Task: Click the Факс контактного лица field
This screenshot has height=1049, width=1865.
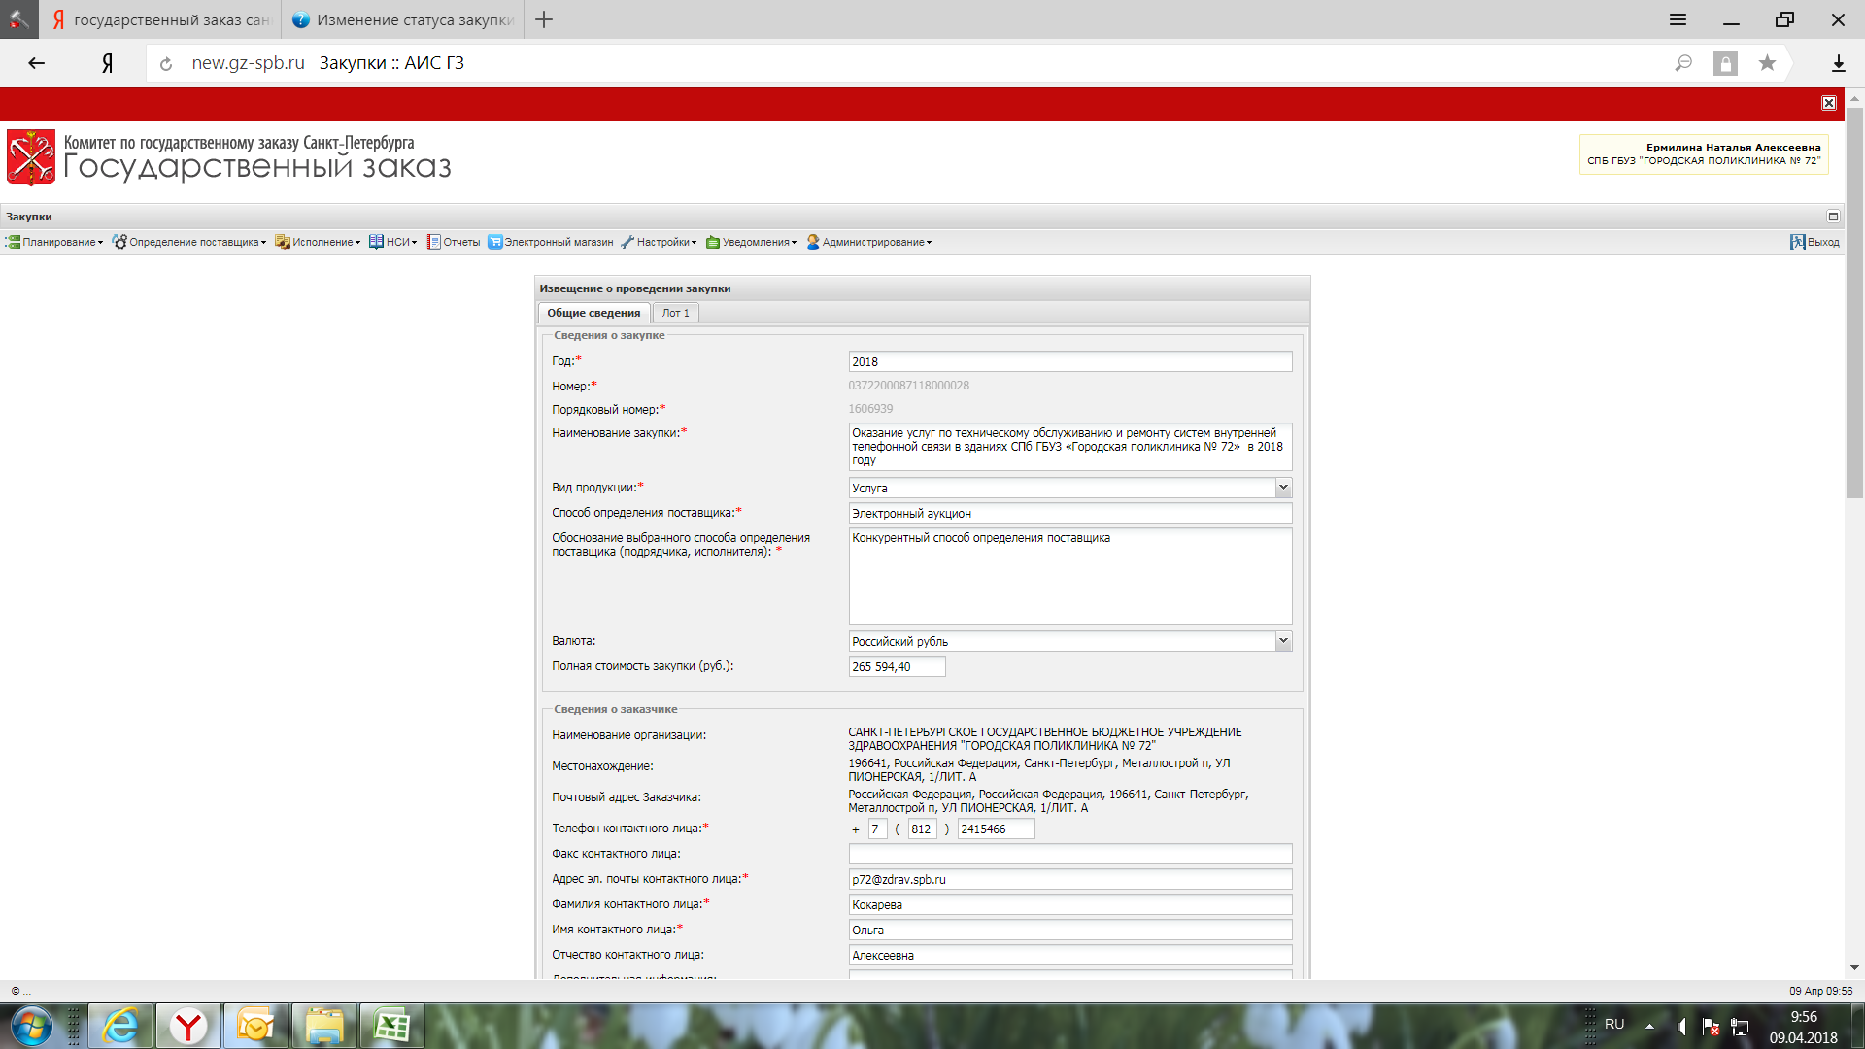Action: (1070, 855)
